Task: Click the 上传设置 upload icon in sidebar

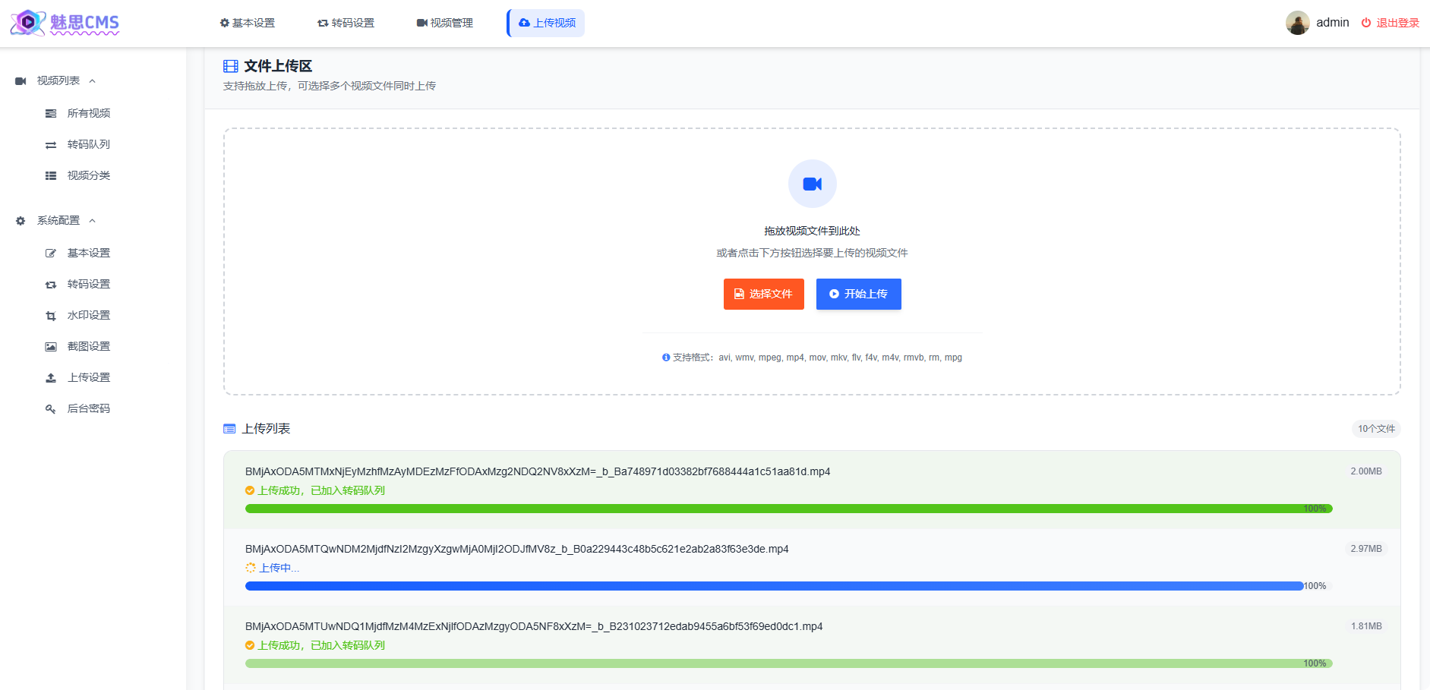Action: [51, 378]
